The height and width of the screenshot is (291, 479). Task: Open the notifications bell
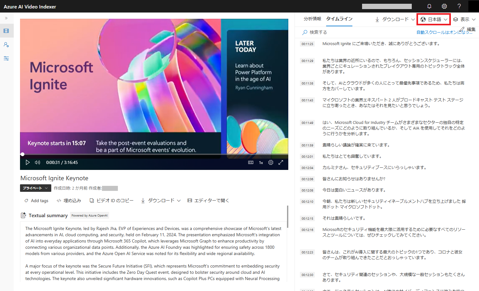coord(429,6)
